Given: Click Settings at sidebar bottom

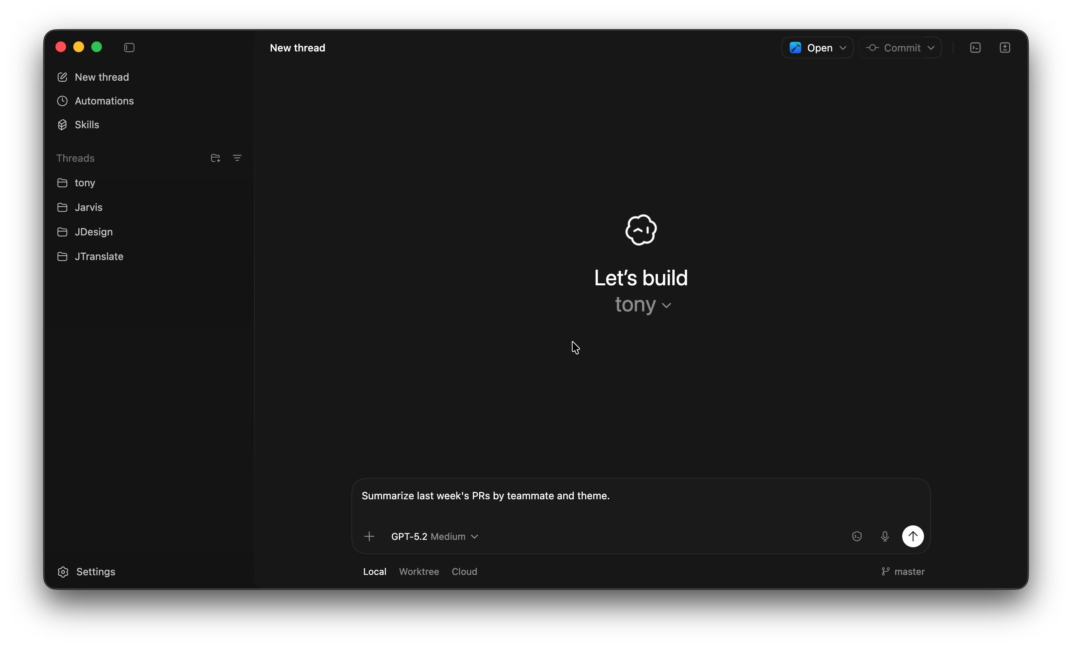Looking at the screenshot, I should 95,572.
